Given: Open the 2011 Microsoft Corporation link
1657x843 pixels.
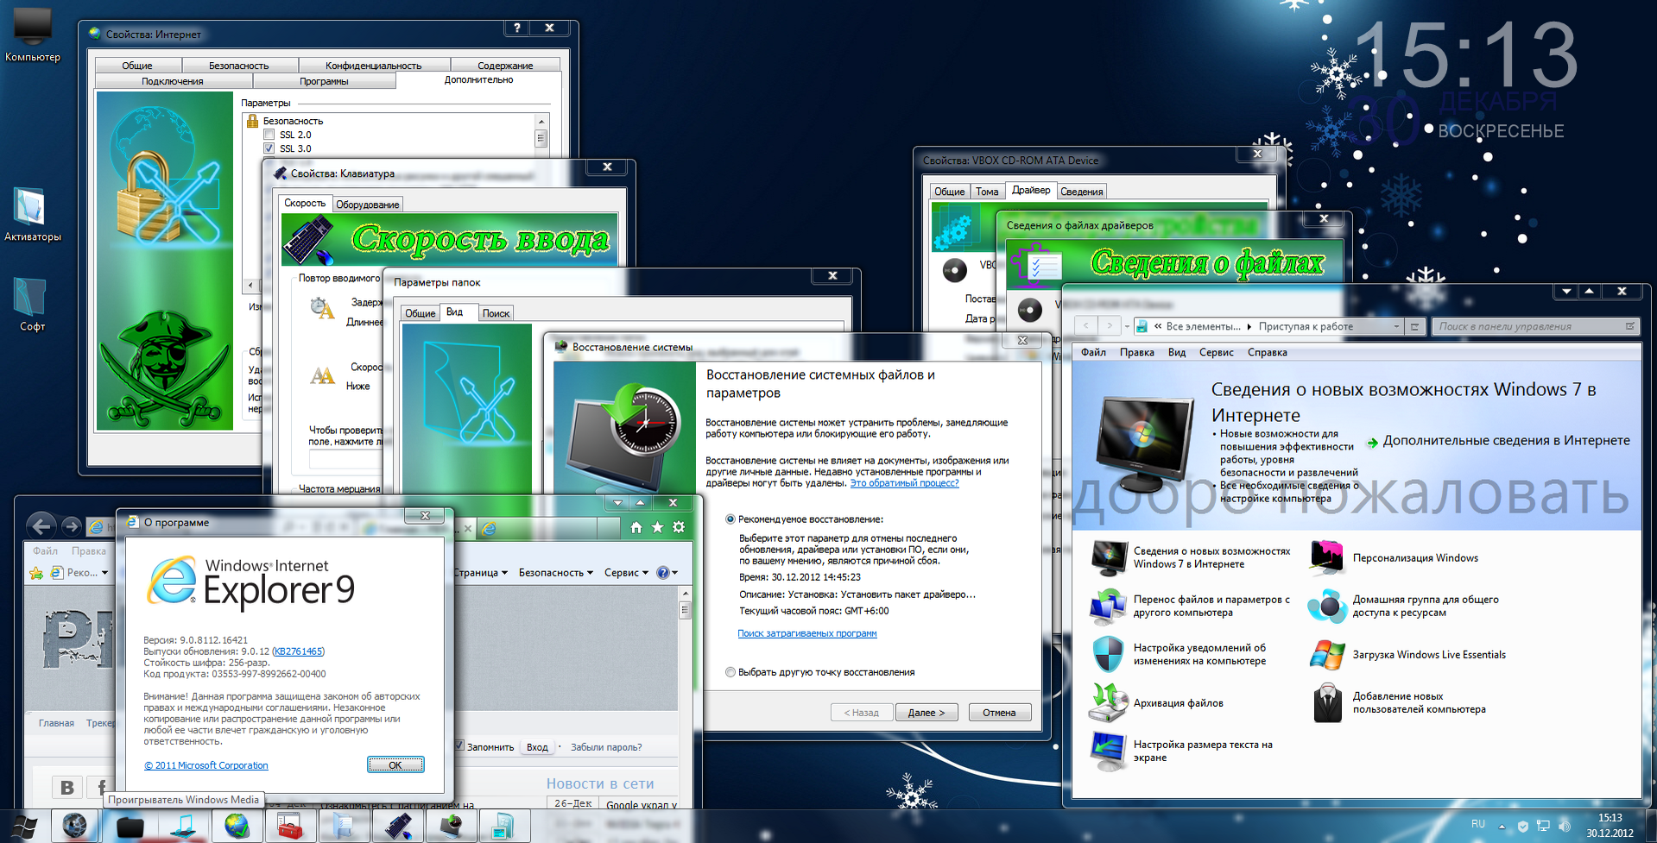Looking at the screenshot, I should coord(206,765).
